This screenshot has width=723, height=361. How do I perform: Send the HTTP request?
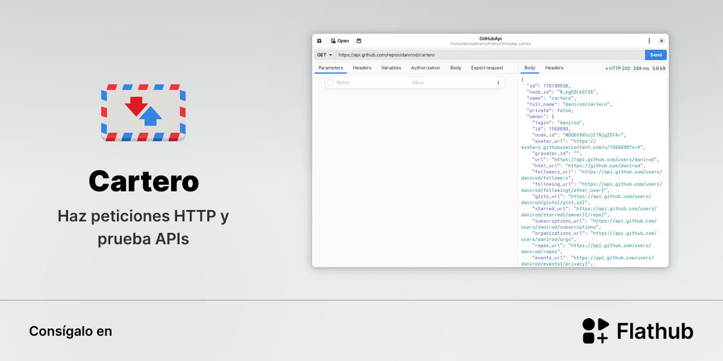point(656,55)
